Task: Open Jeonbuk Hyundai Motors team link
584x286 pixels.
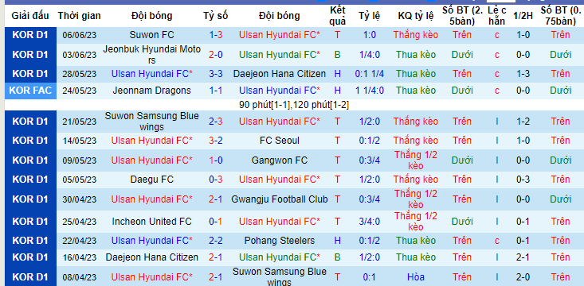Action: [151, 55]
